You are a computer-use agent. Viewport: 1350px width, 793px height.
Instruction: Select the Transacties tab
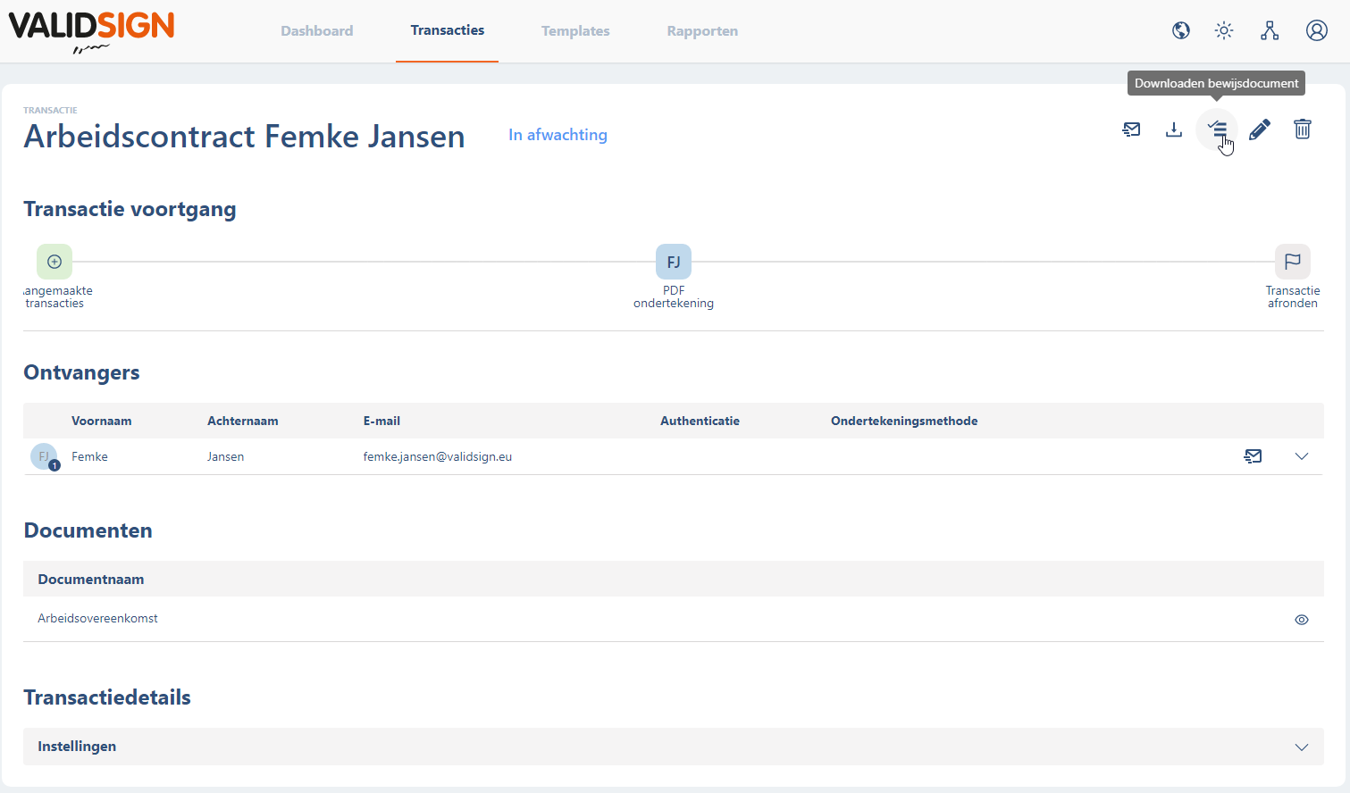coord(448,30)
